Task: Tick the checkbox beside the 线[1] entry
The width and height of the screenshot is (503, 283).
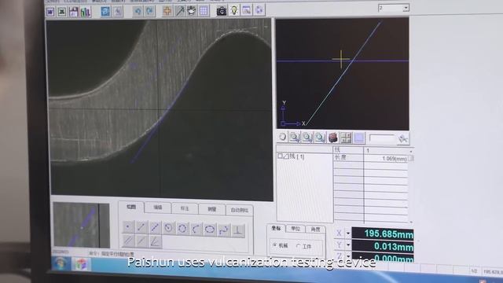Action: coord(280,156)
